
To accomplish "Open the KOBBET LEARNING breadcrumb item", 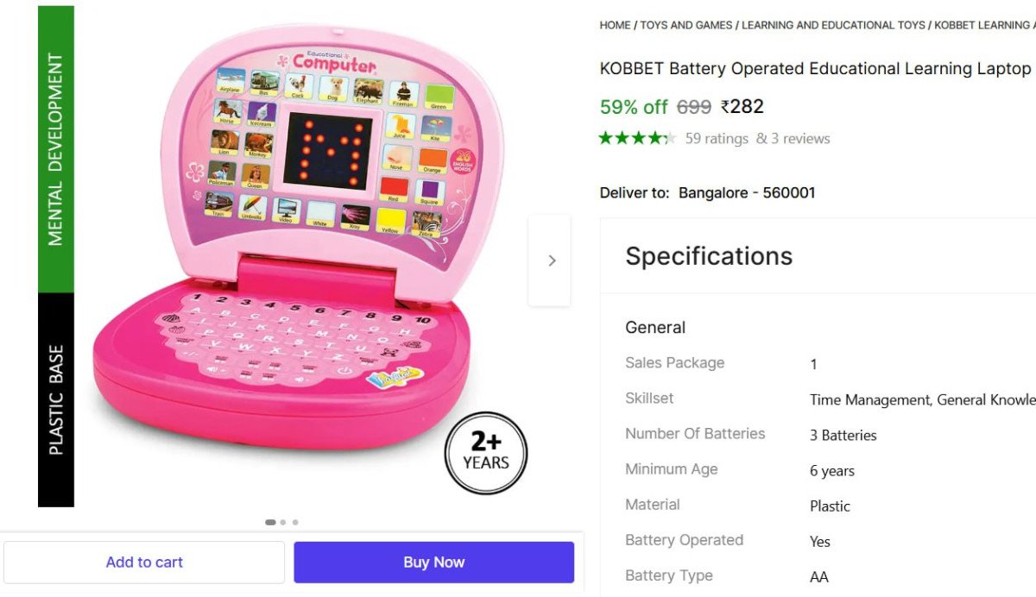I will [984, 25].
